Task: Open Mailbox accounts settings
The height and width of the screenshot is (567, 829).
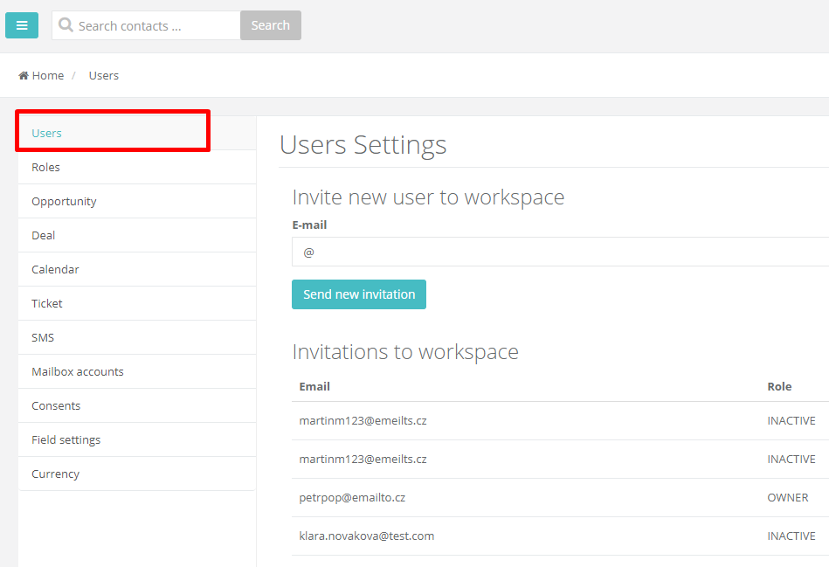Action: pos(137,372)
